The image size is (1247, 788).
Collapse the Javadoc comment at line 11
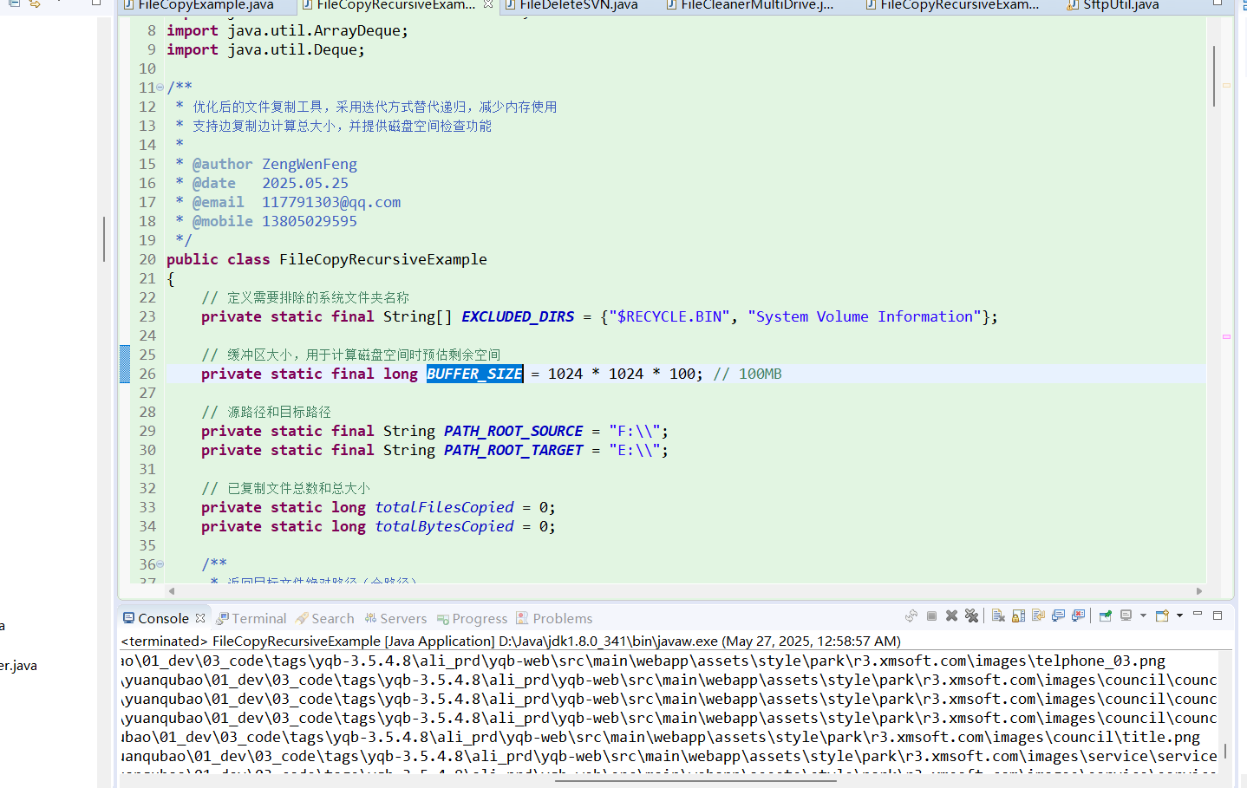tap(161, 87)
